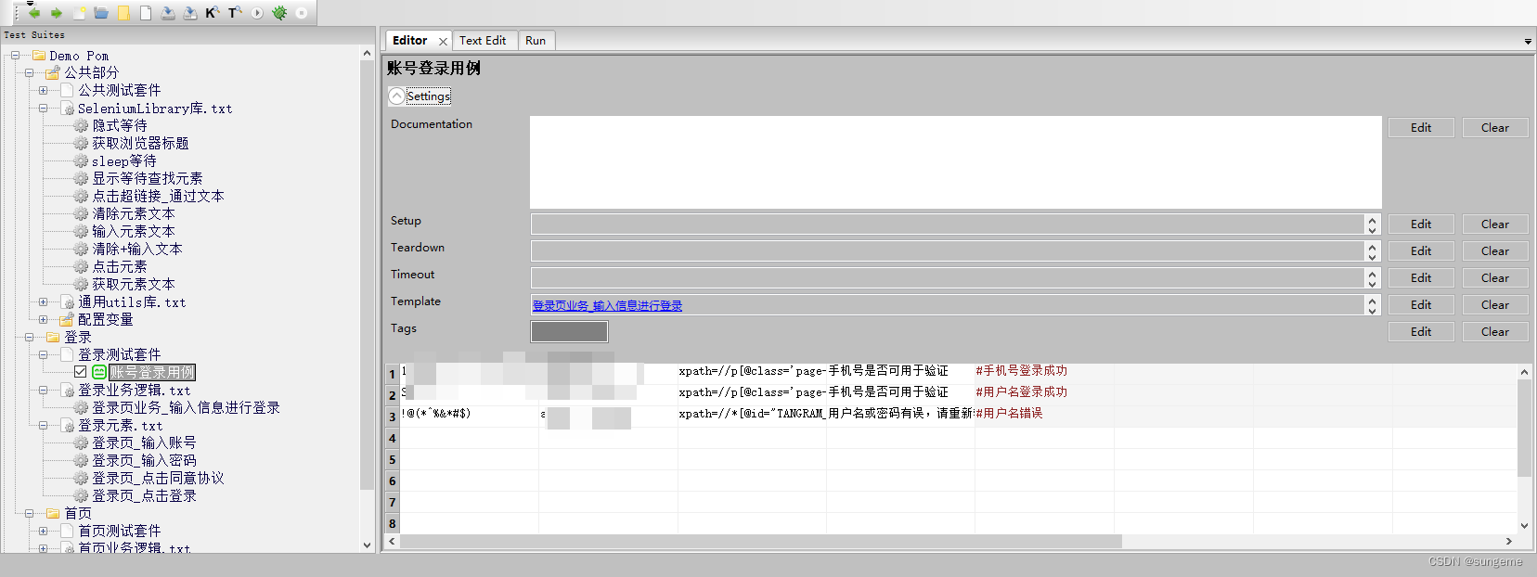Viewport: 1537px width, 577px height.
Task: Expand the 公共测试套件 node
Action: coord(44,90)
